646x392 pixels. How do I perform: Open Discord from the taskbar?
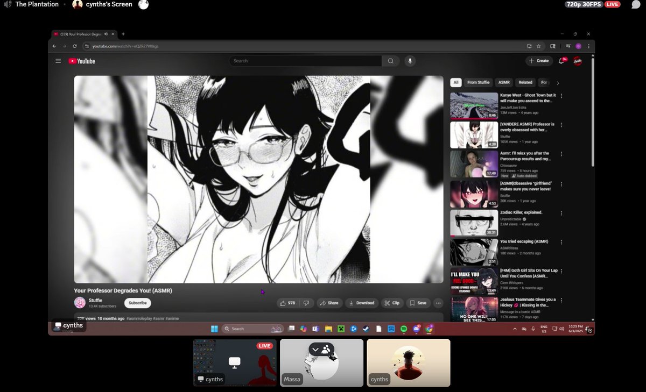coord(417,329)
